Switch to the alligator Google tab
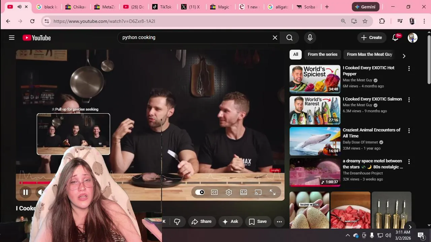 click(278, 7)
